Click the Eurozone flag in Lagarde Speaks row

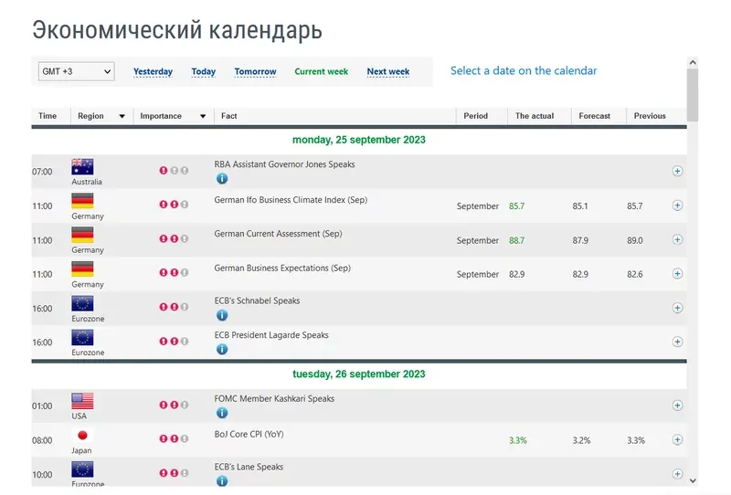click(82, 337)
